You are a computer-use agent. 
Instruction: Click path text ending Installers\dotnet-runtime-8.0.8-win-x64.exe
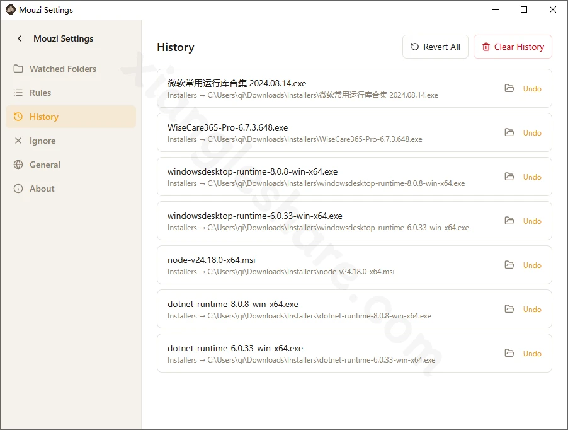coord(299,316)
